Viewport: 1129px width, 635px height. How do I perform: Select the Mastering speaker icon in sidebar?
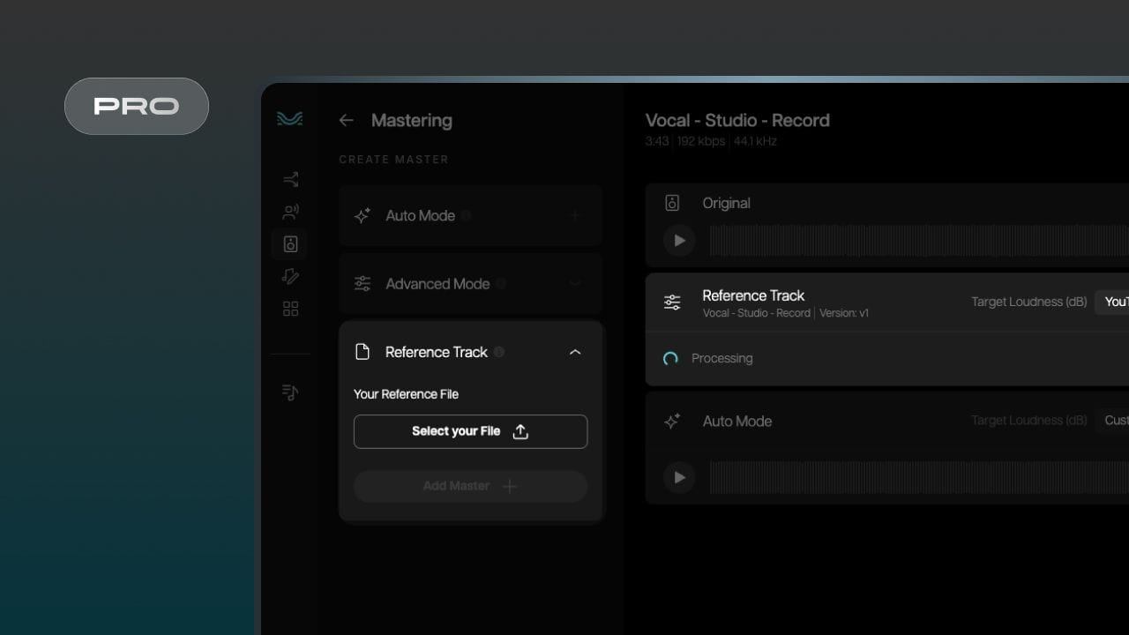pos(290,244)
